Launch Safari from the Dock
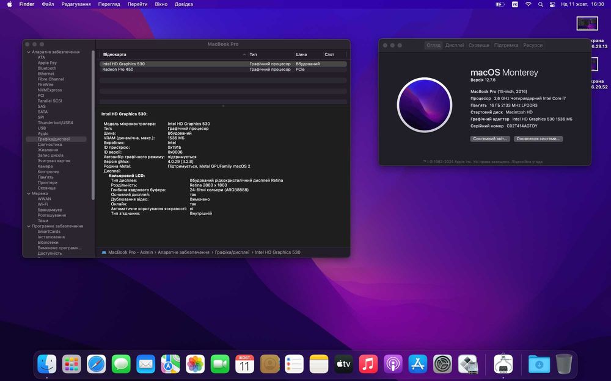611x381 pixels. [97, 365]
